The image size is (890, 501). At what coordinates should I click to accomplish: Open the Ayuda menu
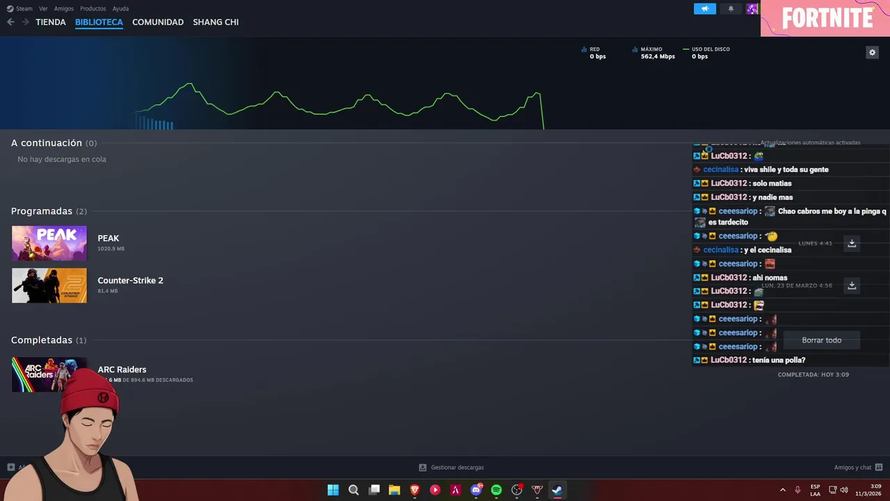click(x=120, y=8)
